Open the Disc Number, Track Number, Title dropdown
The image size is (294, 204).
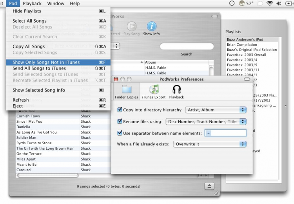click(206, 122)
